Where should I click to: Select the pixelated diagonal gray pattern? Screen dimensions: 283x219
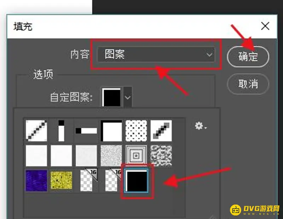(161, 131)
